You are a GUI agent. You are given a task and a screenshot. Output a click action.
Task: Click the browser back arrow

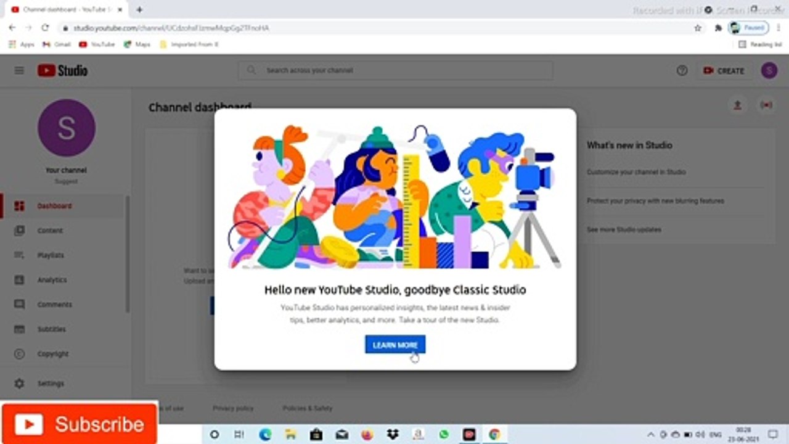point(12,28)
